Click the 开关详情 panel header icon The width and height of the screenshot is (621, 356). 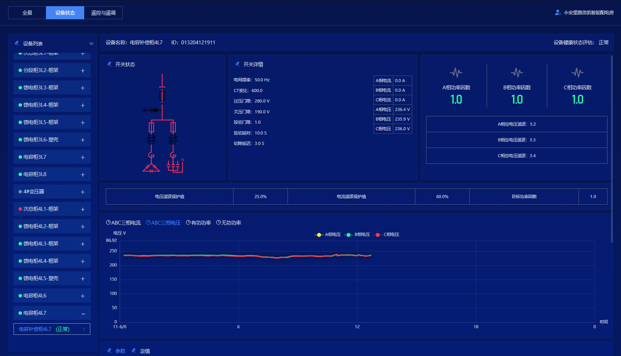point(238,64)
